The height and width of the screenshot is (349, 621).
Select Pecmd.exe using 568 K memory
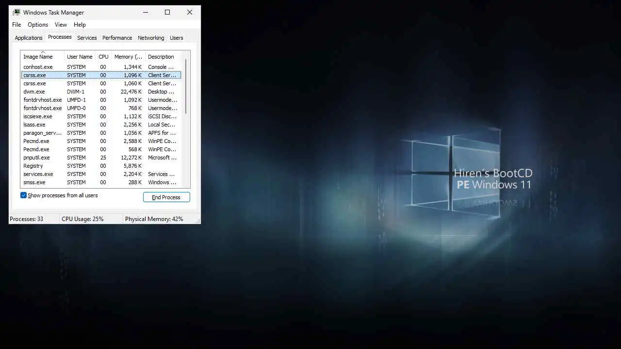[x=101, y=149]
